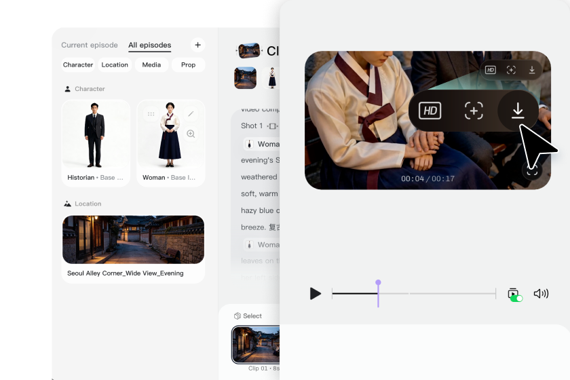570x380 pixels.
Task: Click the Character section heading
Action: [x=85, y=89]
